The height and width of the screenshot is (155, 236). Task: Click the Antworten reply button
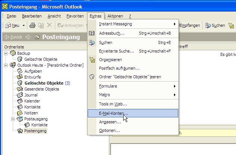[x=71, y=25]
